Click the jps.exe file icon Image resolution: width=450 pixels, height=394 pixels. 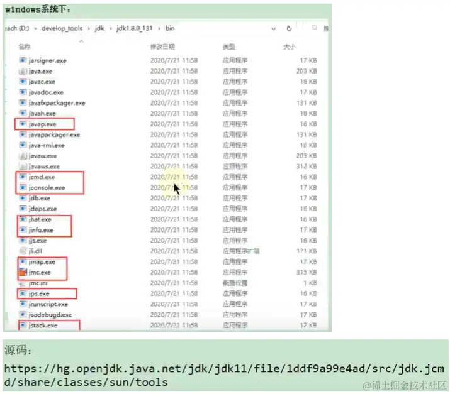coord(23,293)
